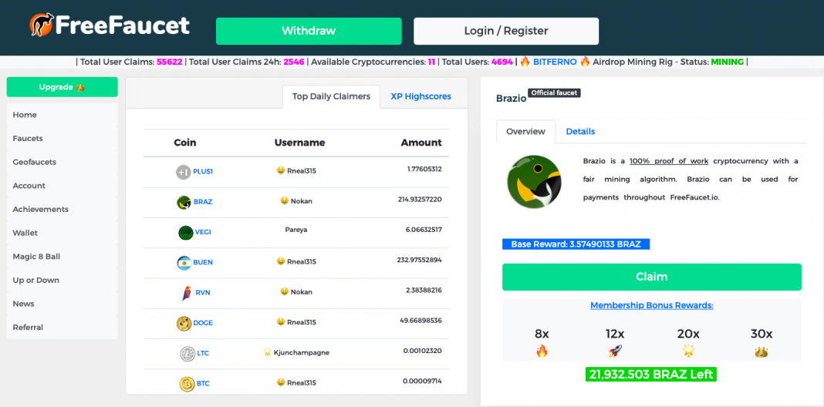The height and width of the screenshot is (407, 824).
Task: Click the money-face emoji next to Rneal315 in PLUS1 row
Action: point(281,170)
